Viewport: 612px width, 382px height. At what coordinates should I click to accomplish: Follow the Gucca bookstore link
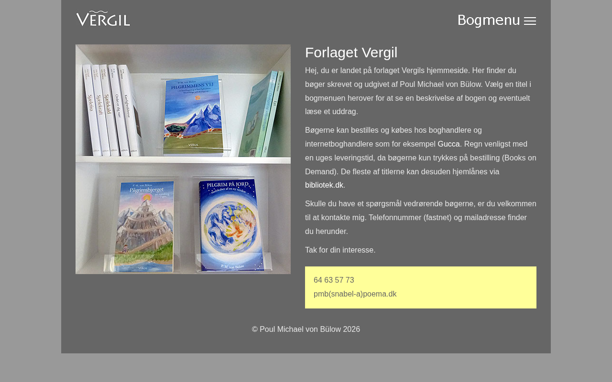pos(448,144)
